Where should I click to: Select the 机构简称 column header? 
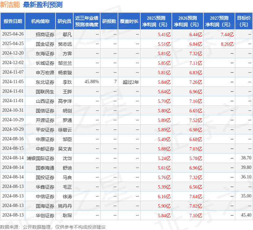click(40, 21)
